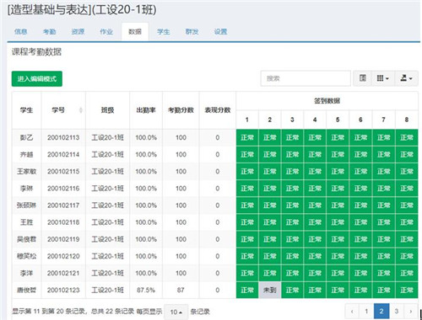This screenshot has height=320, width=422.
Task: Select current pagination page 2
Action: pyautogui.click(x=381, y=311)
